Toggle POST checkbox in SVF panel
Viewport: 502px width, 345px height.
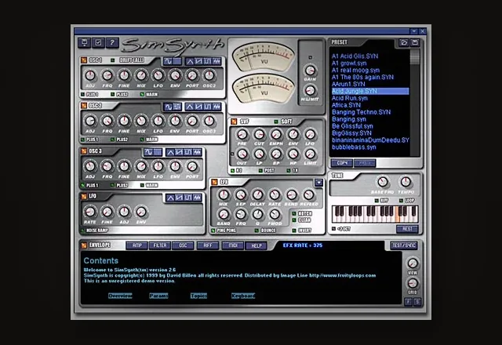(x=261, y=171)
